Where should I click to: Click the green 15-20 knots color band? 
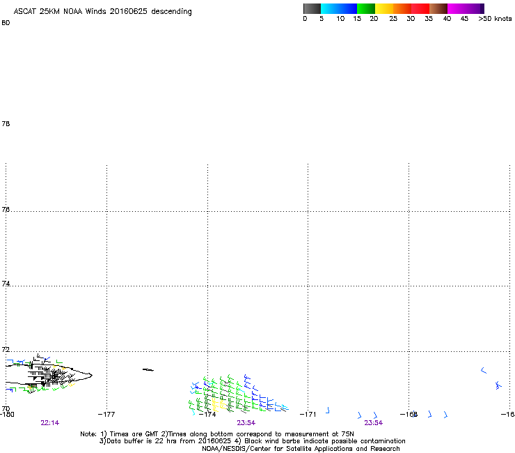tap(366, 8)
